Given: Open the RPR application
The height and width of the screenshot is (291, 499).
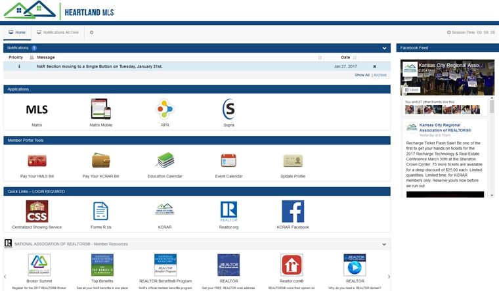Looking at the screenshot, I should pos(165,109).
